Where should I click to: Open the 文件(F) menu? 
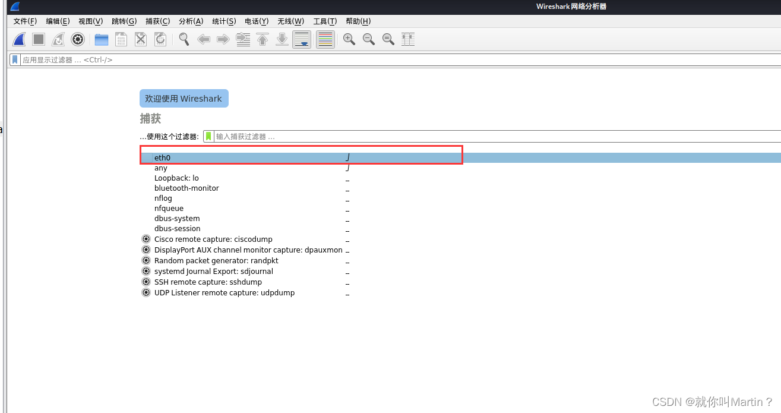coord(25,21)
